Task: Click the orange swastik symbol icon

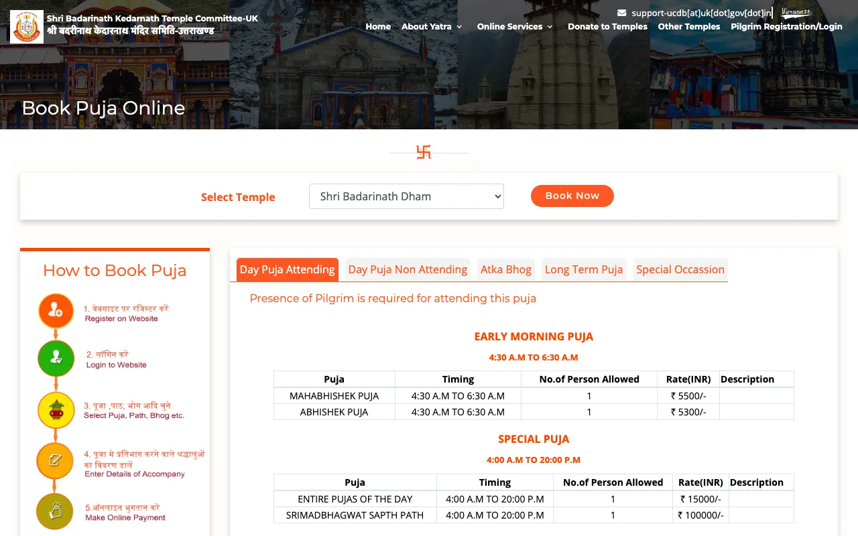Action: pos(424,153)
